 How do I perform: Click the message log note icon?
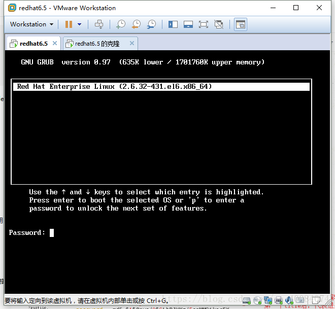point(316,300)
